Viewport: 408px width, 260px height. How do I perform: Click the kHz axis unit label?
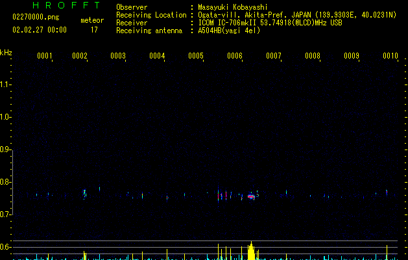click(x=6, y=53)
